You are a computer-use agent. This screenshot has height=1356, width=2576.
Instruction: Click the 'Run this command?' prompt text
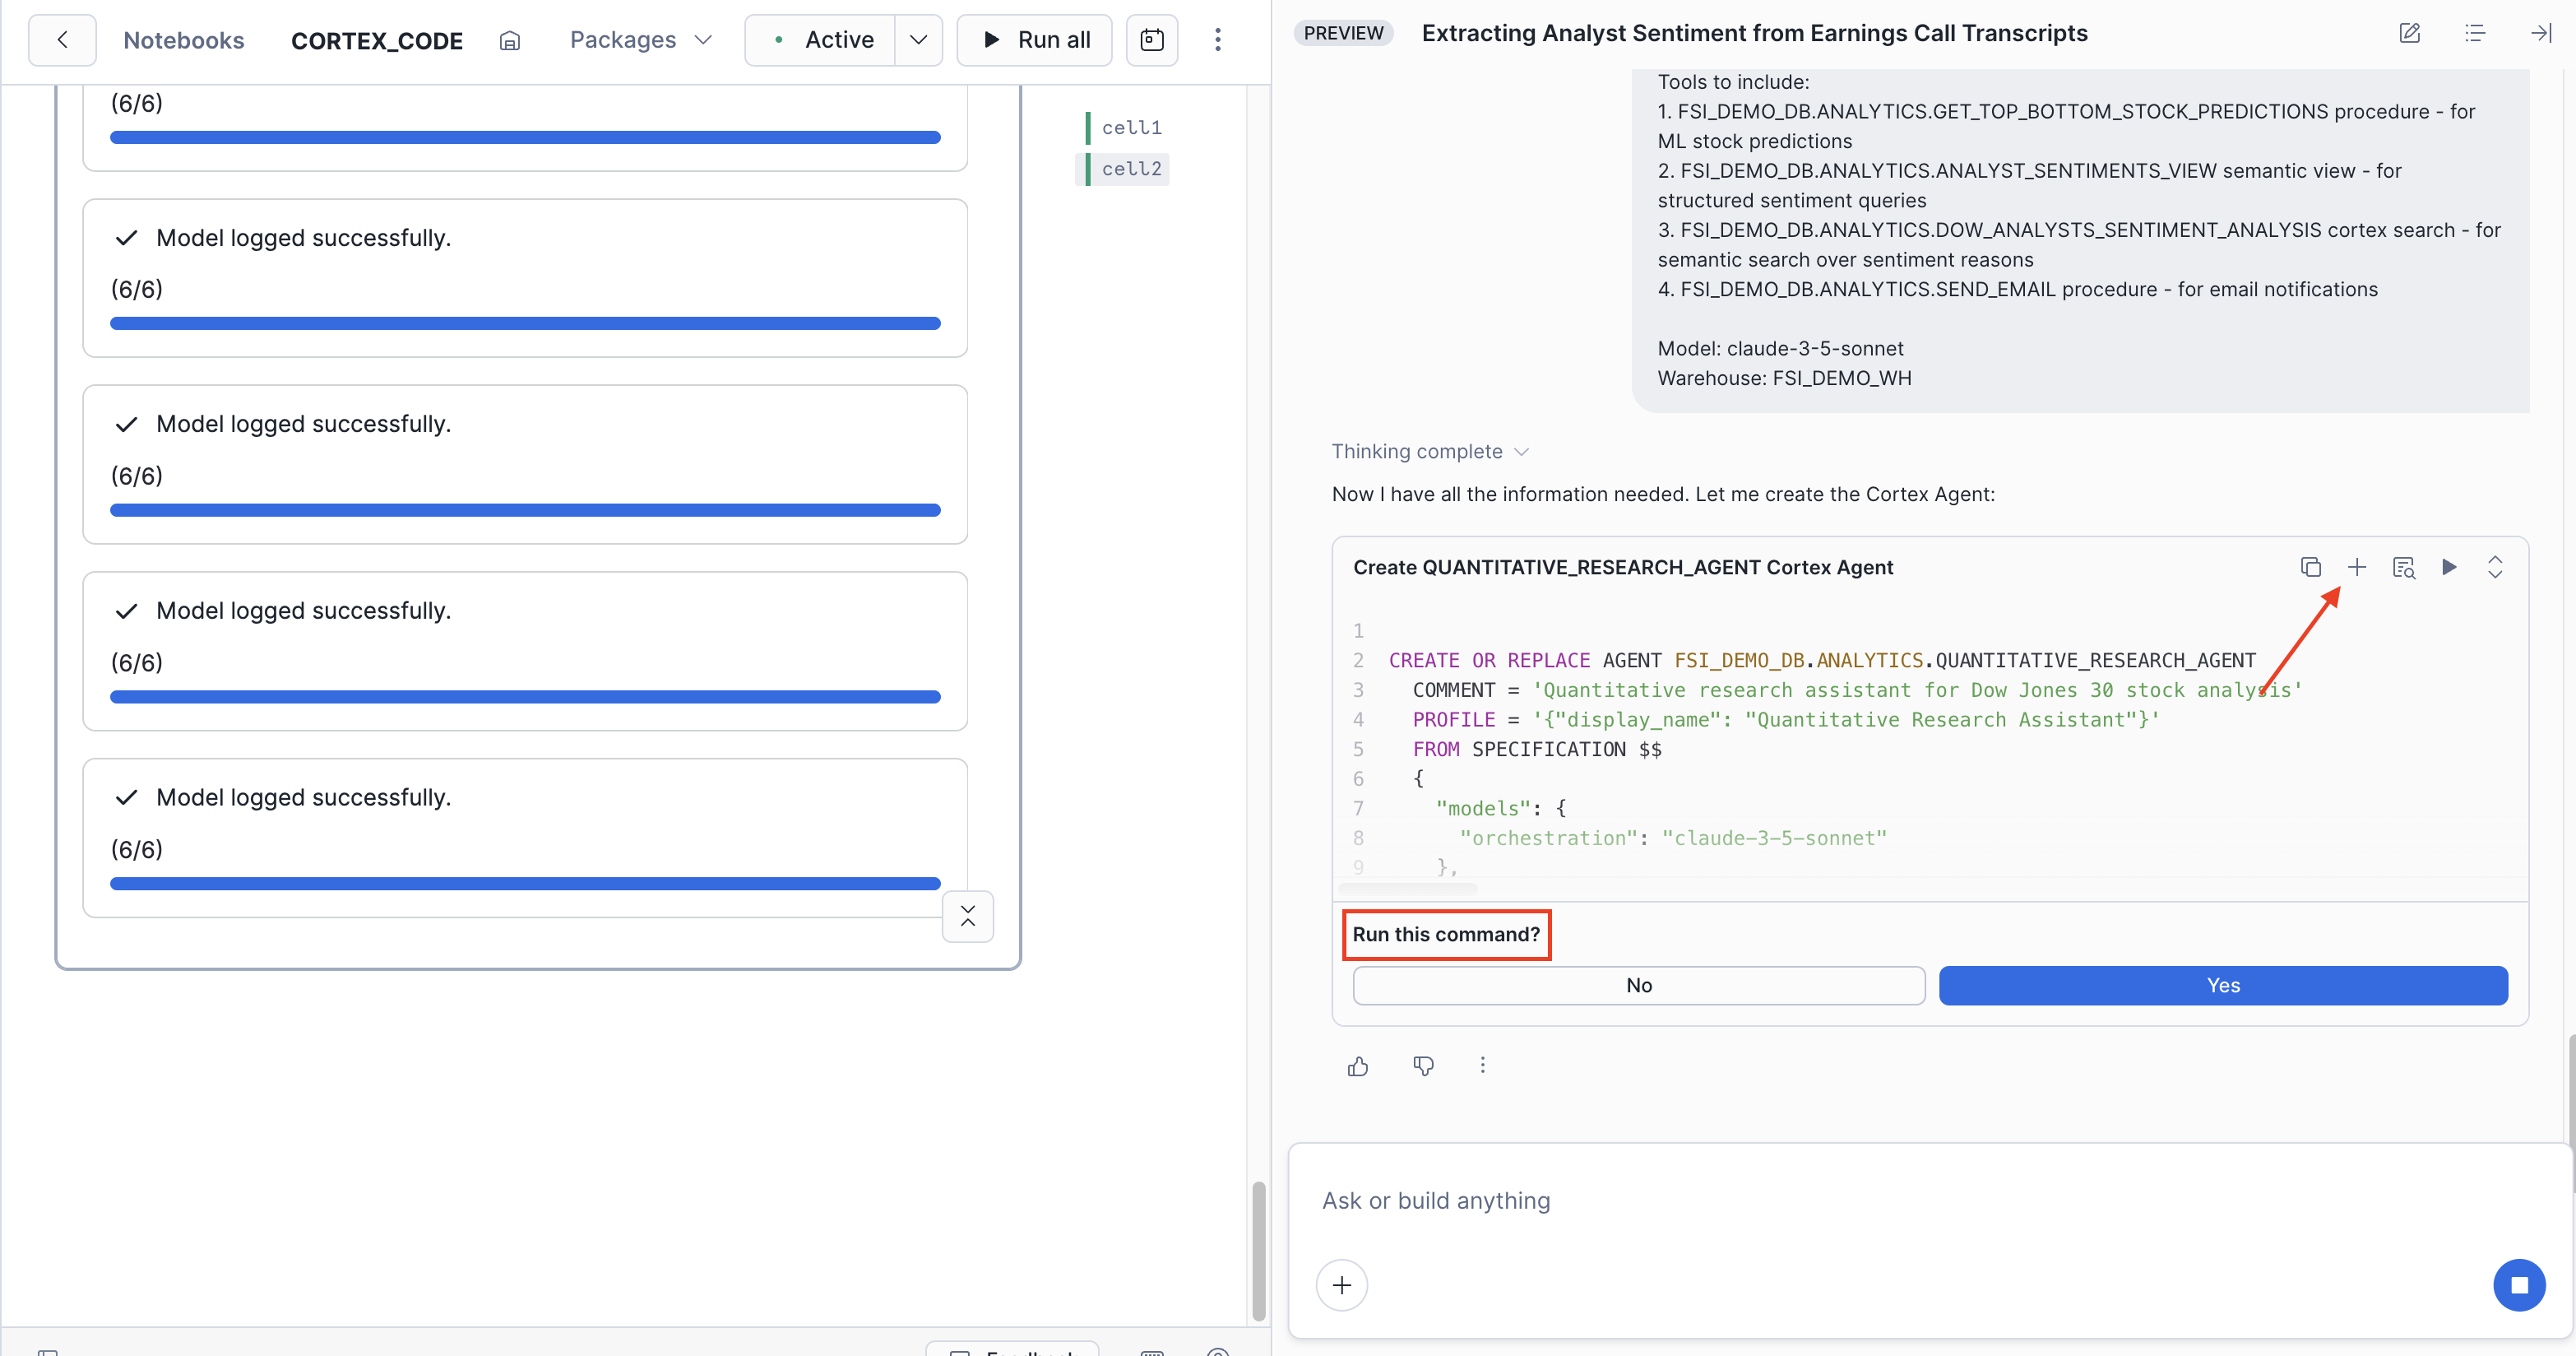tap(1446, 934)
